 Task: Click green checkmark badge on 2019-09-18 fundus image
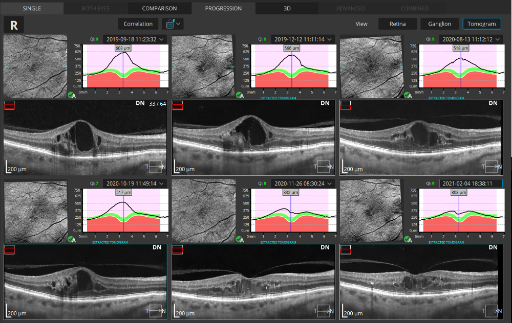pyautogui.click(x=71, y=95)
